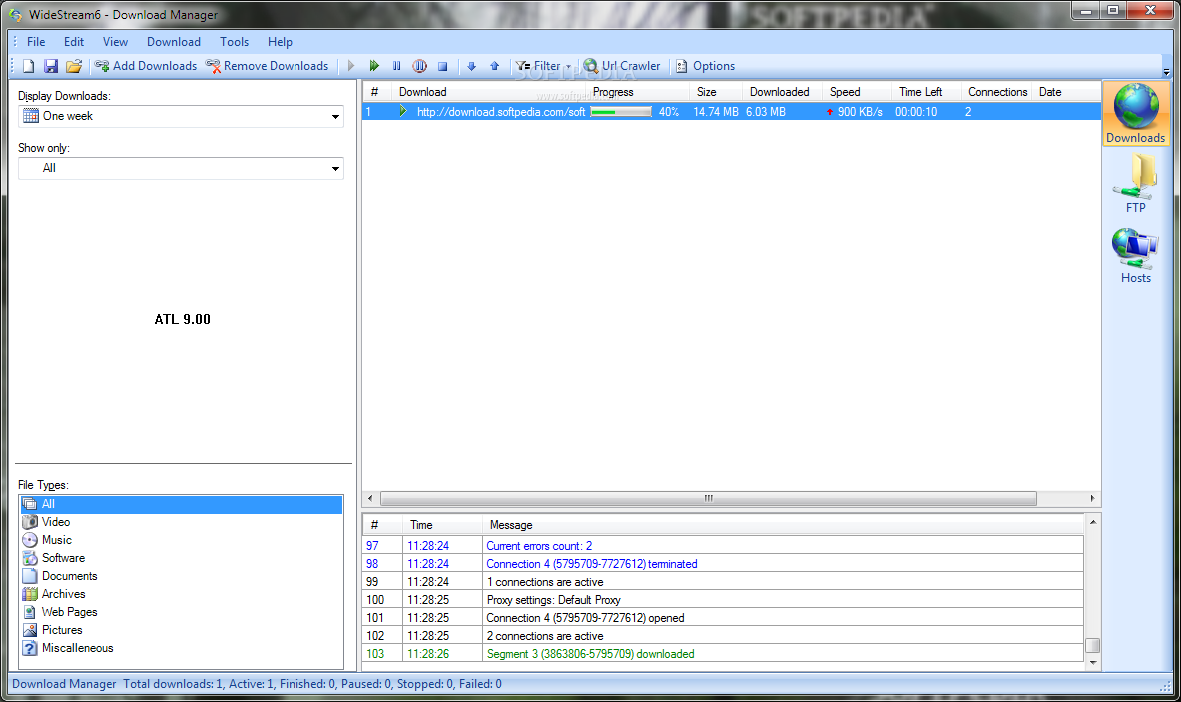
Task: Switch to the Downloads globe panel
Action: (x=1136, y=113)
